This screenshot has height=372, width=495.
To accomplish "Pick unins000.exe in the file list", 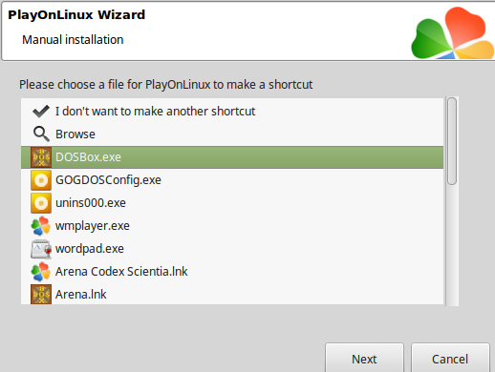I will coord(232,203).
